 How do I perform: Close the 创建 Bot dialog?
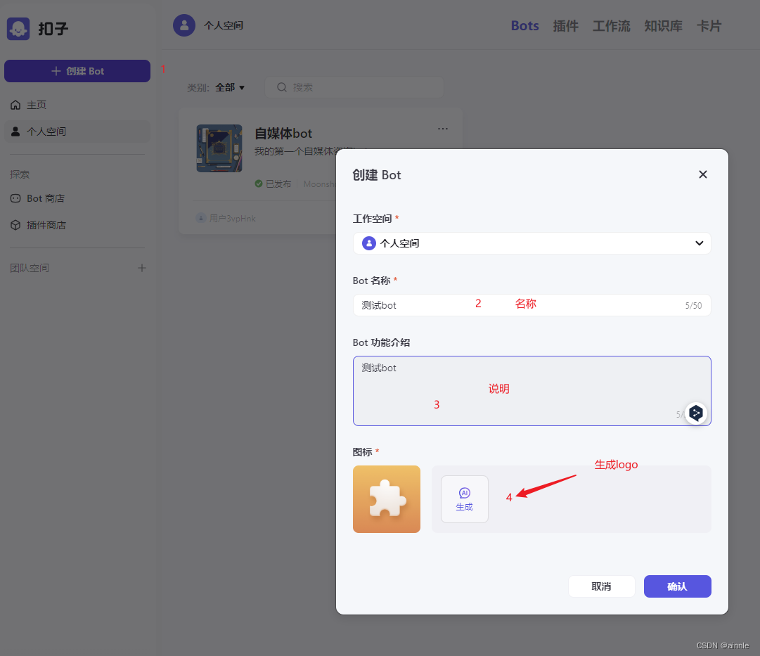pyautogui.click(x=703, y=174)
